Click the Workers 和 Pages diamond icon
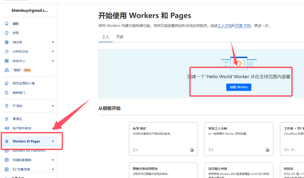304x178 pixels. point(6,141)
